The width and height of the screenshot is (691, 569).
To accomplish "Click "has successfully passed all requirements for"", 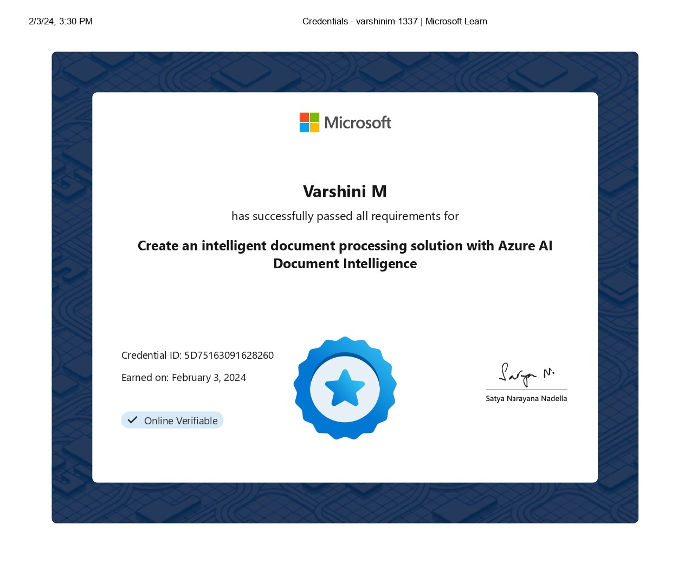I will pyautogui.click(x=345, y=216).
